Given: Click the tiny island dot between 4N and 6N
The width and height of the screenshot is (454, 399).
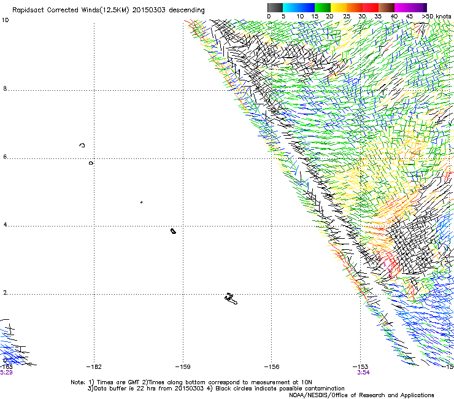Looking at the screenshot, I should [141, 202].
